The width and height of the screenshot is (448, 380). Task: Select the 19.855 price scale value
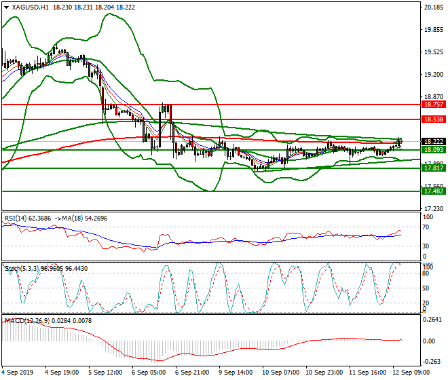(434, 30)
